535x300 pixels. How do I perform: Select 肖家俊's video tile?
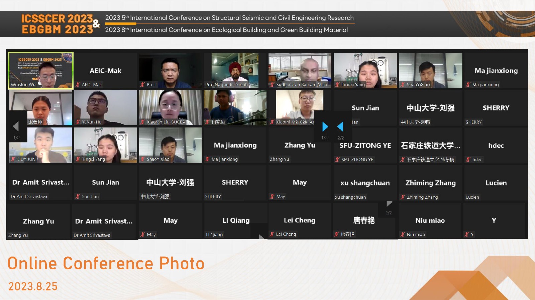point(235,108)
